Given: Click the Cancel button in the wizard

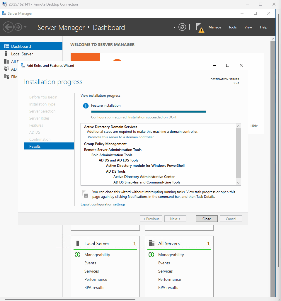Looking at the screenshot, I should (x=231, y=219).
